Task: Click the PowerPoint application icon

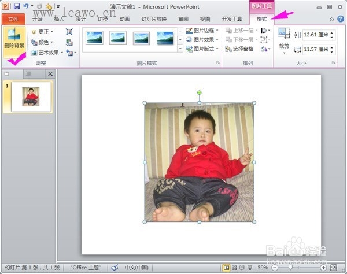Action: 5,6
